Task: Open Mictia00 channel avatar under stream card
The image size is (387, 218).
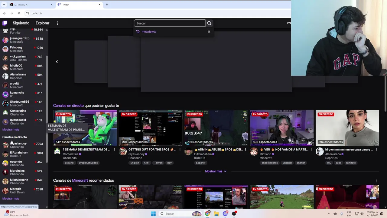Action: 254,152
